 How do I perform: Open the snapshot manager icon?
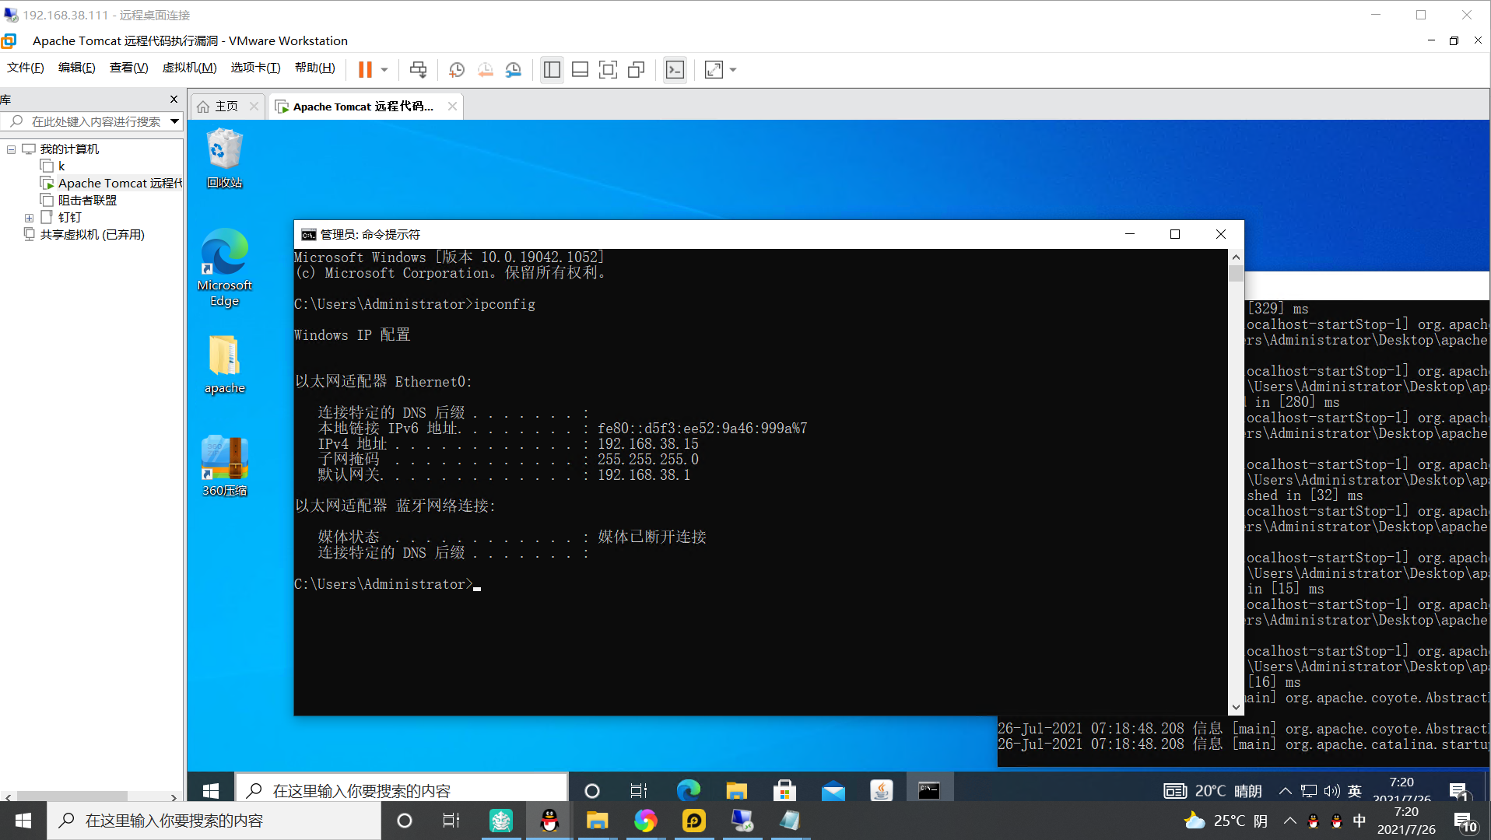click(514, 70)
